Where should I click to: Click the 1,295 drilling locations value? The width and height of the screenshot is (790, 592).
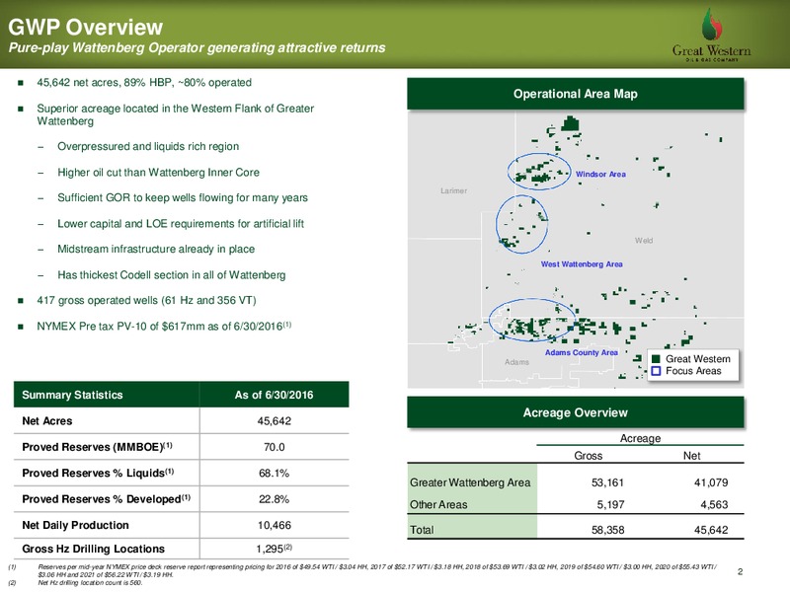(x=275, y=549)
